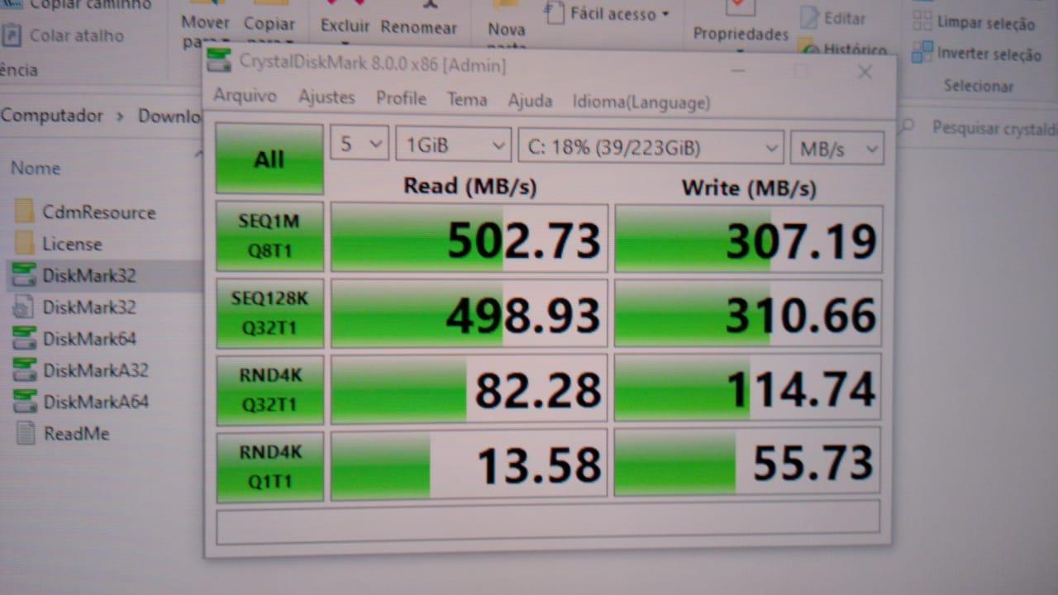Start the SEQ1M Q8T1 test
The height and width of the screenshot is (595, 1058).
(x=269, y=236)
